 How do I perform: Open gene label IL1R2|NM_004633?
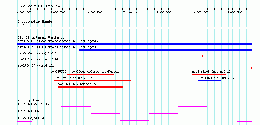tap(31, 111)
